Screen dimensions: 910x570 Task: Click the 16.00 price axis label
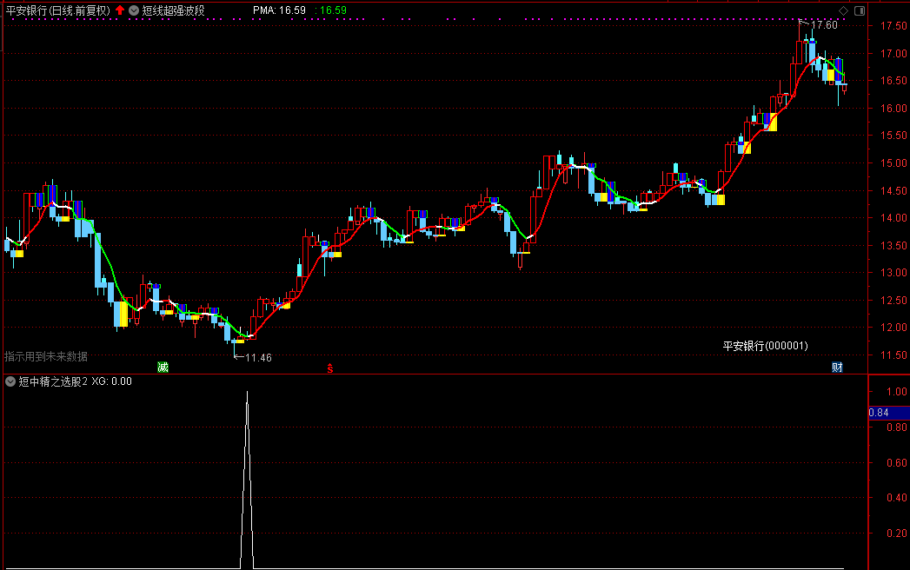(x=893, y=108)
